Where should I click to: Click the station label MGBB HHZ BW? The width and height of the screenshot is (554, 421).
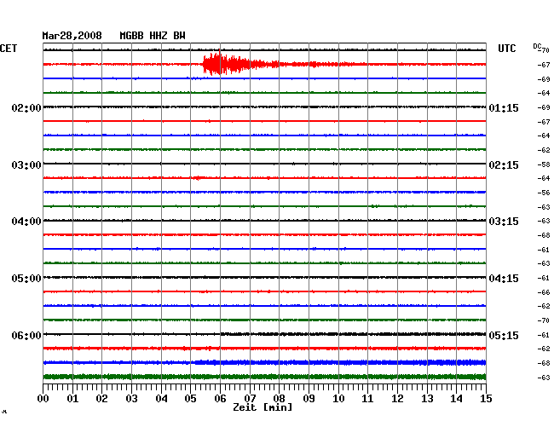coord(153,36)
